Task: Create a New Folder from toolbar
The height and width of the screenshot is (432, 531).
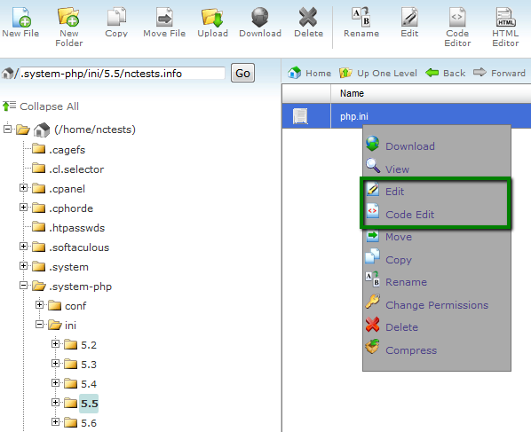Action: pos(68,17)
